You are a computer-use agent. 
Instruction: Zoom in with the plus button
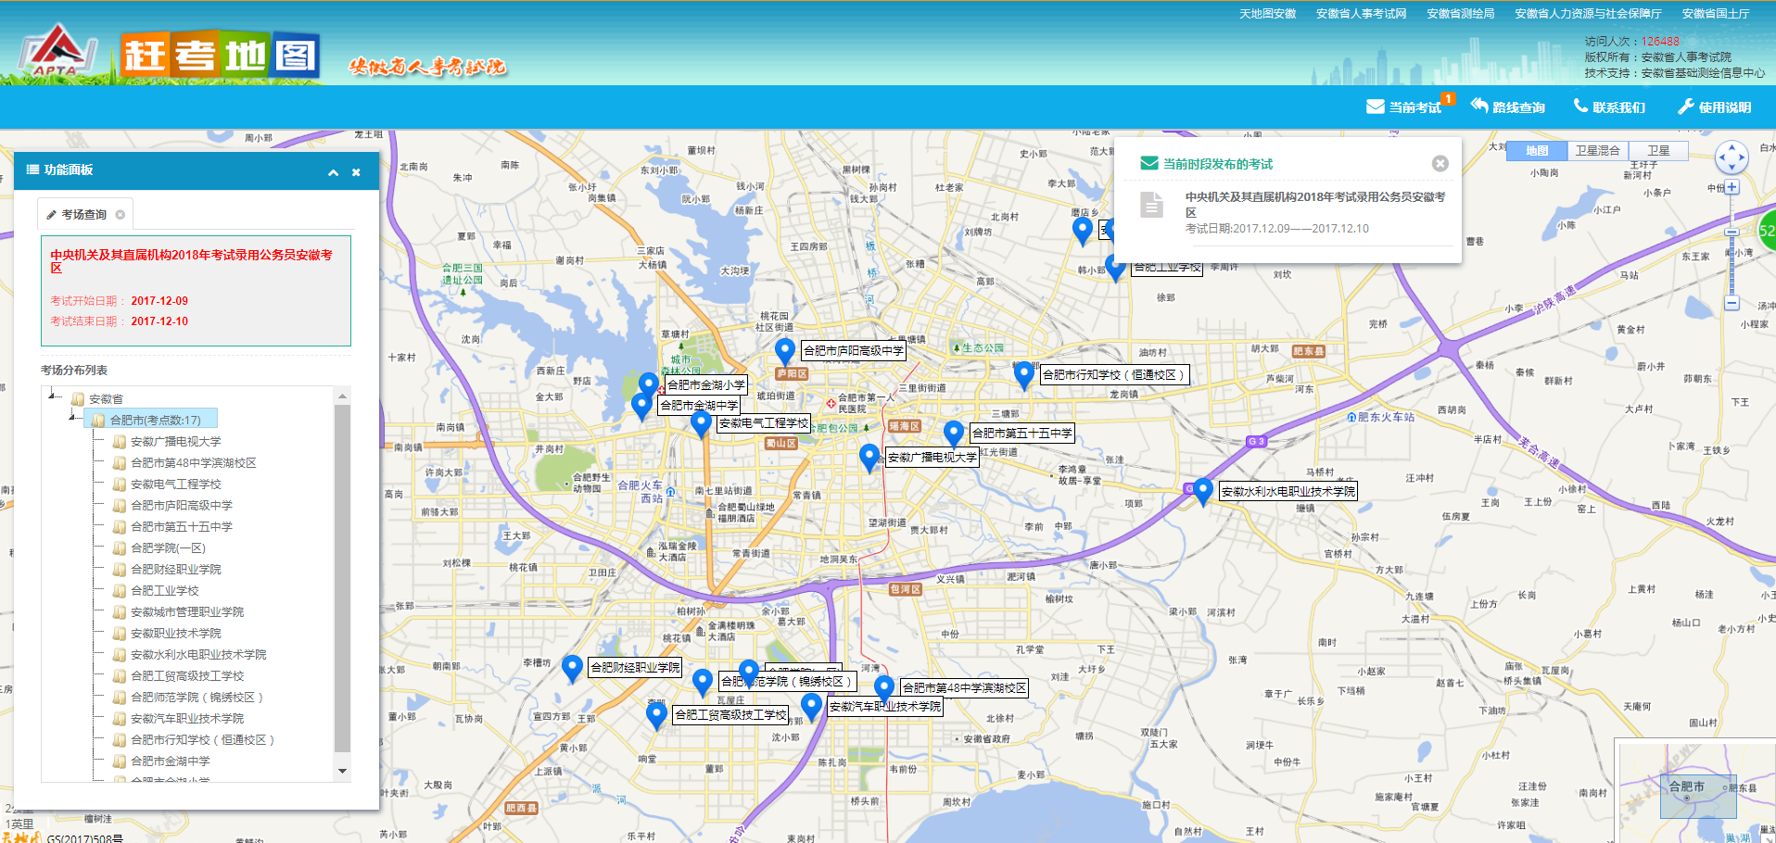[1732, 187]
